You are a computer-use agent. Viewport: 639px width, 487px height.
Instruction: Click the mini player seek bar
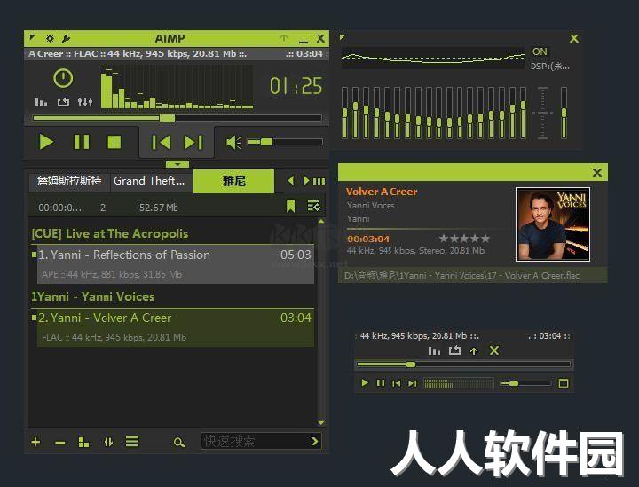coord(464,365)
